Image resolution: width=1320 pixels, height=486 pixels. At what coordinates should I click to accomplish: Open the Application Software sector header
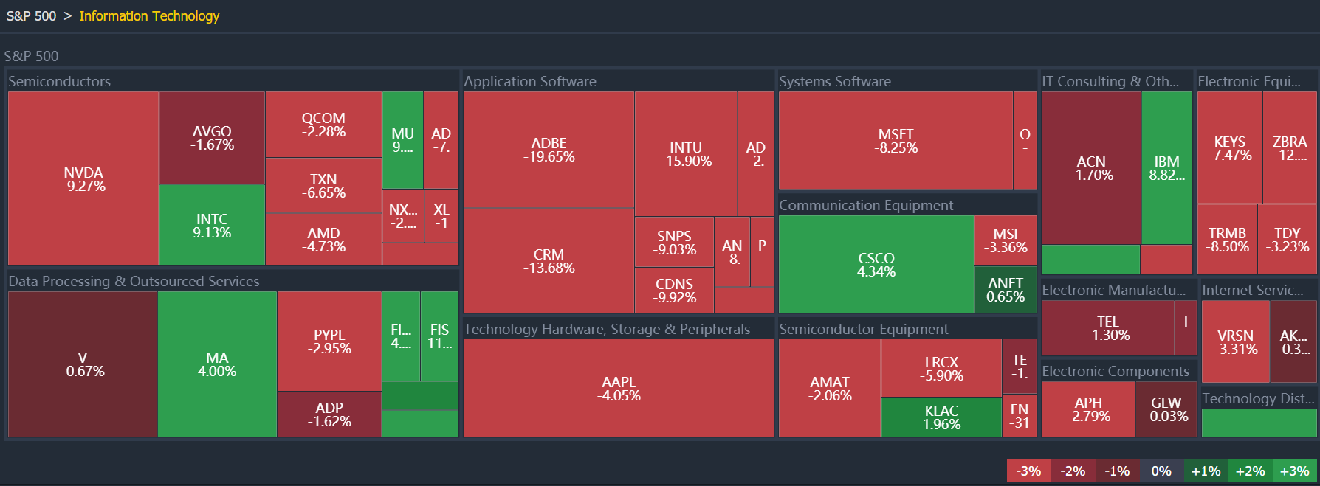pos(530,81)
